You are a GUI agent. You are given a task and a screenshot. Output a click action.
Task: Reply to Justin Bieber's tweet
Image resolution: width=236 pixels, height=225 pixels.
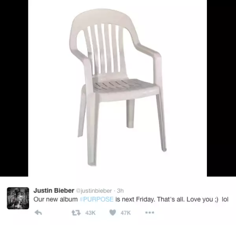(x=38, y=212)
